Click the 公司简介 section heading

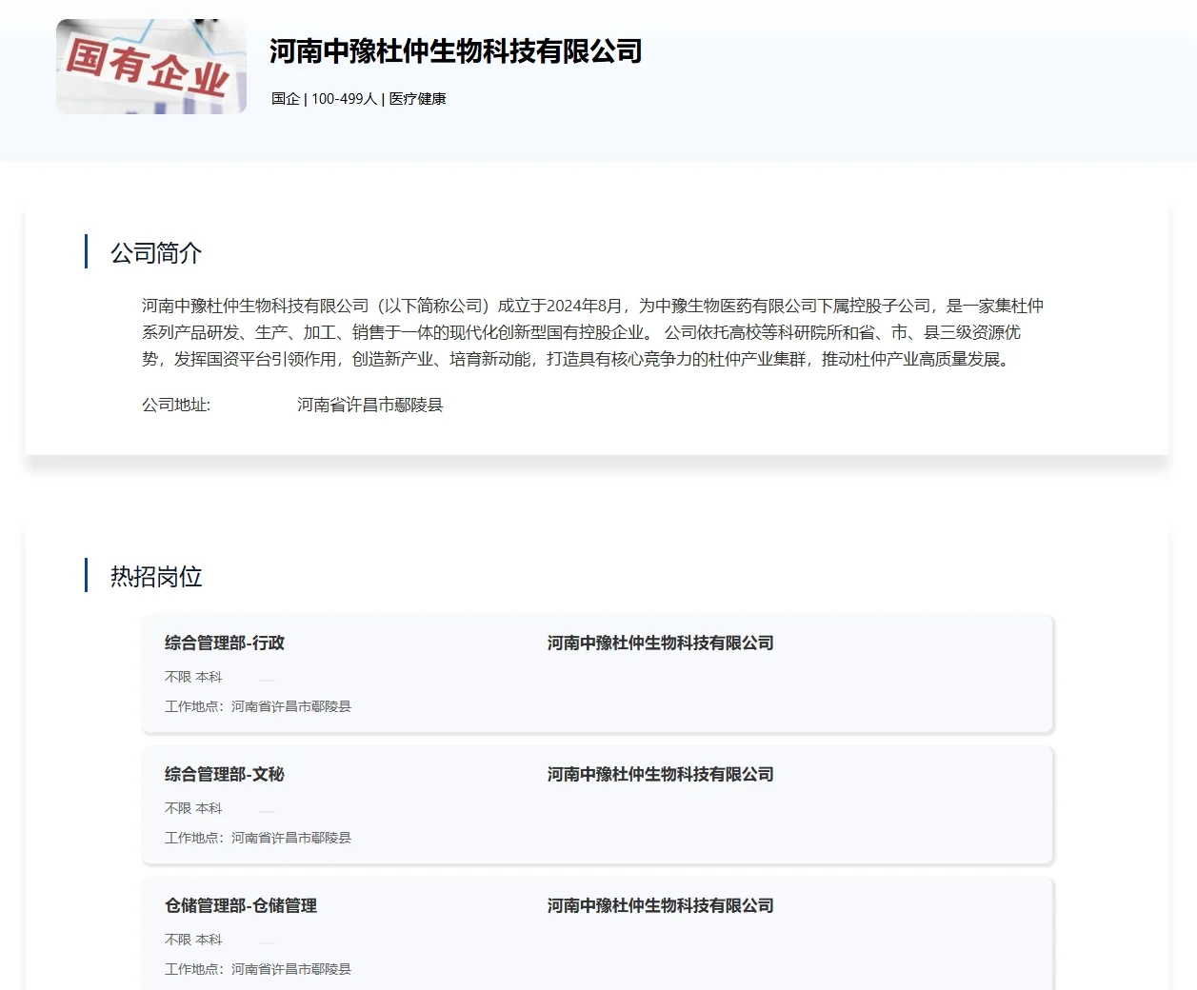156,253
